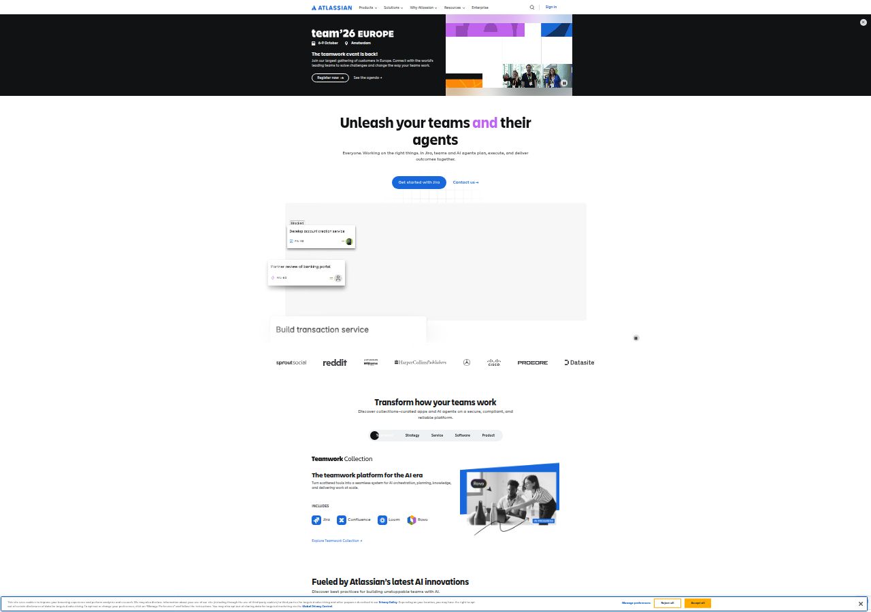Click the Confluence product icon
871x612 pixels.
click(342, 520)
